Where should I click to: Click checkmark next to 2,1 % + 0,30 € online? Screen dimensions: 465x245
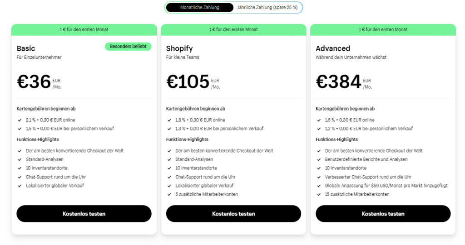point(20,120)
